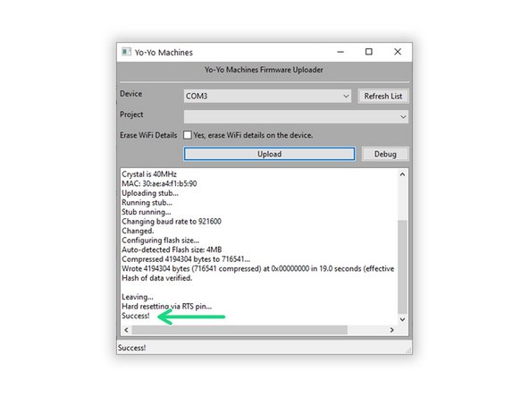Click the log vertical scrollbar thumb
This screenshot has width=529, height=397.
click(x=402, y=266)
